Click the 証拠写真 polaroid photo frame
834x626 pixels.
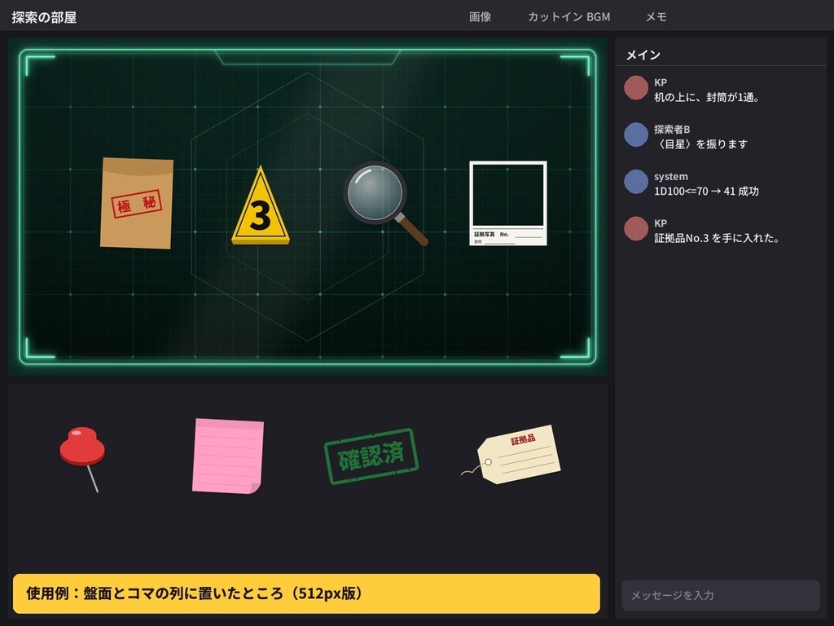pyautogui.click(x=508, y=203)
